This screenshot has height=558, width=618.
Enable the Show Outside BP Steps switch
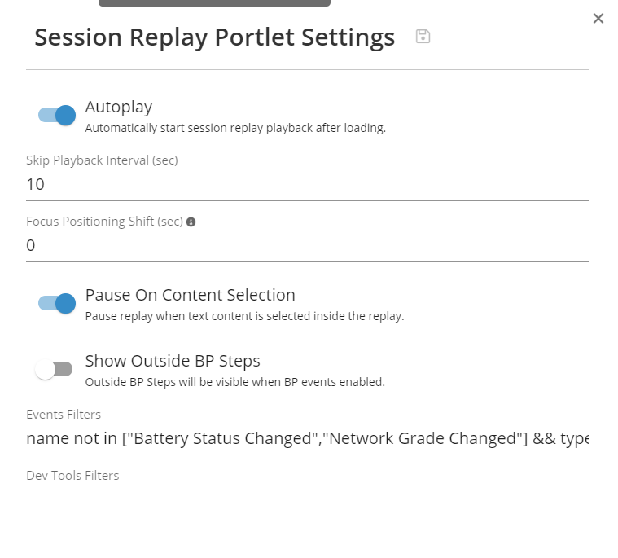(x=55, y=369)
